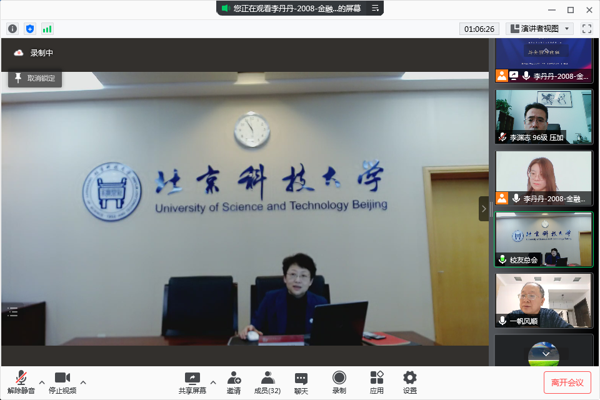Click the meeting timer 01:06:26
Screen dimensions: 600x400
(479, 29)
